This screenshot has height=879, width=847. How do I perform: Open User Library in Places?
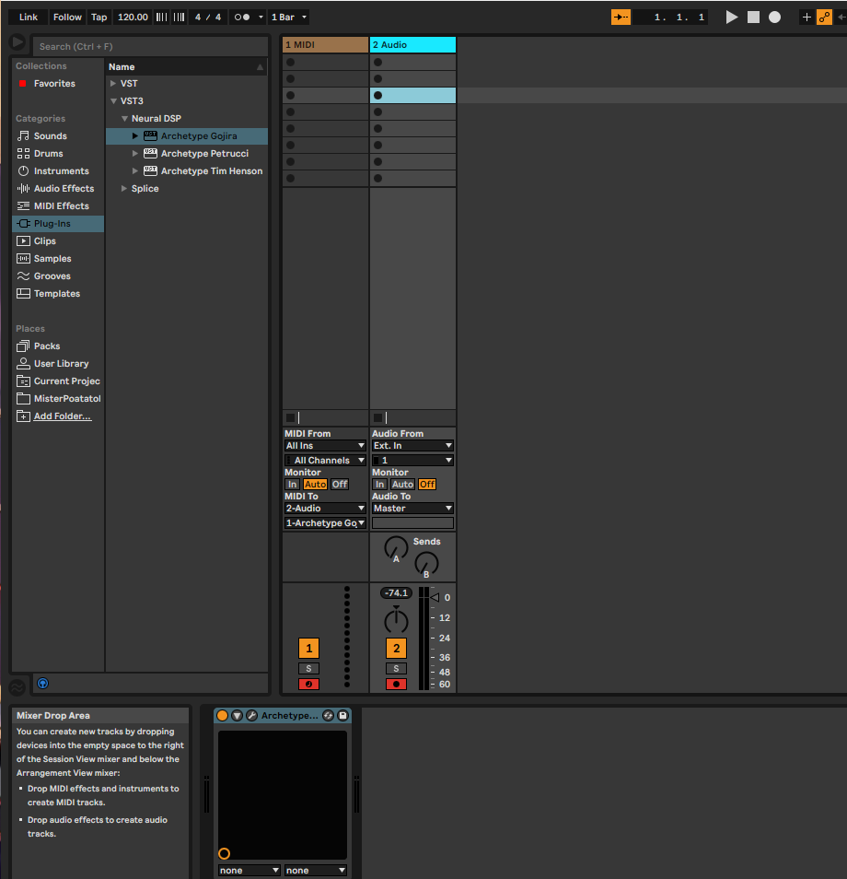61,364
